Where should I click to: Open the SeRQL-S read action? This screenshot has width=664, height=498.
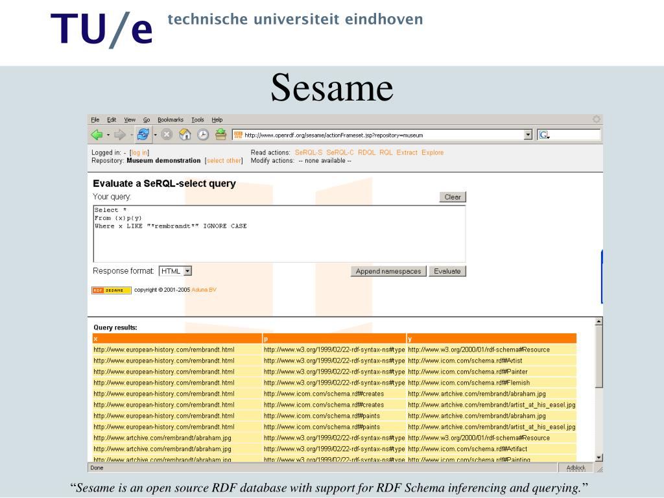pyautogui.click(x=309, y=152)
